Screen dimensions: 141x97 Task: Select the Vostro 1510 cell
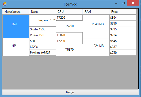(43, 35)
